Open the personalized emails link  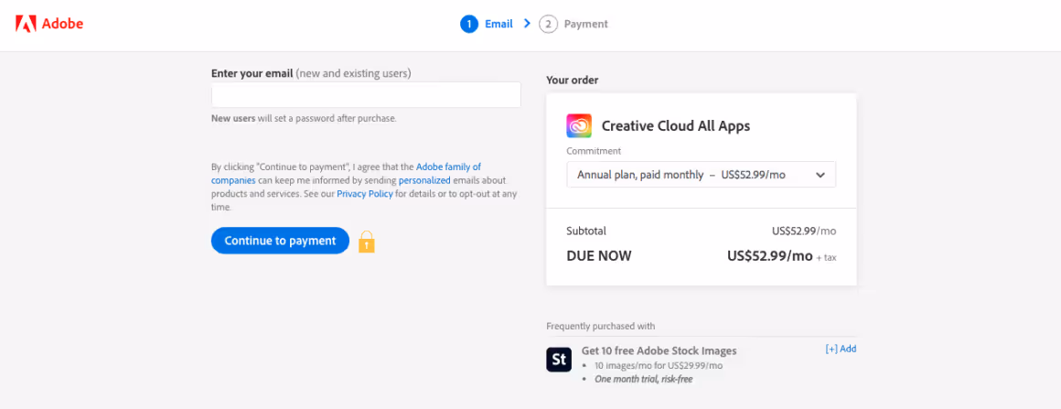pyautogui.click(x=424, y=181)
